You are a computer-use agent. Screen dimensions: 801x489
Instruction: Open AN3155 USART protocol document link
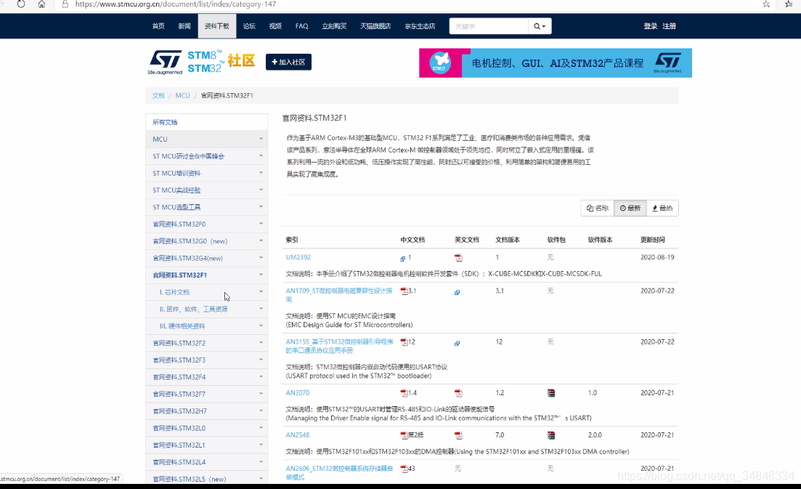point(340,346)
